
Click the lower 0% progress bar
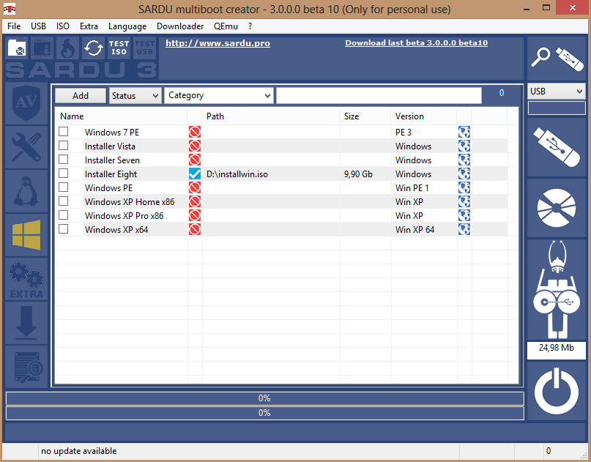pyautogui.click(x=264, y=413)
